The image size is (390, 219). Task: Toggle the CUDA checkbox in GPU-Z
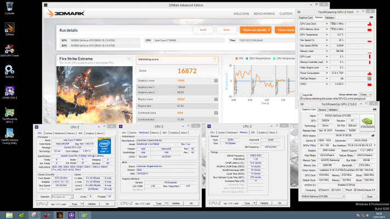tap(333, 190)
